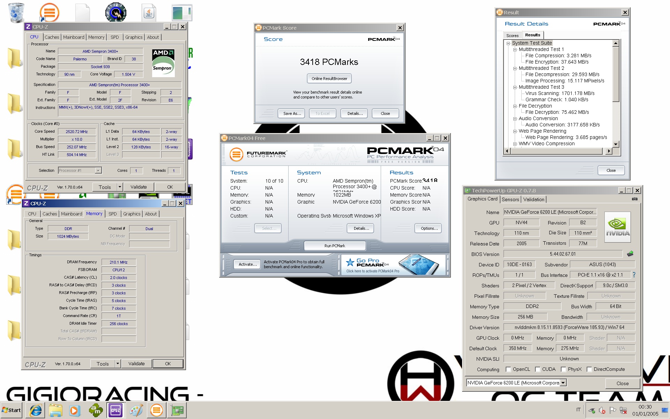Click the NVIDIA logo in GPU-Z
670x419 pixels.
coord(618,227)
